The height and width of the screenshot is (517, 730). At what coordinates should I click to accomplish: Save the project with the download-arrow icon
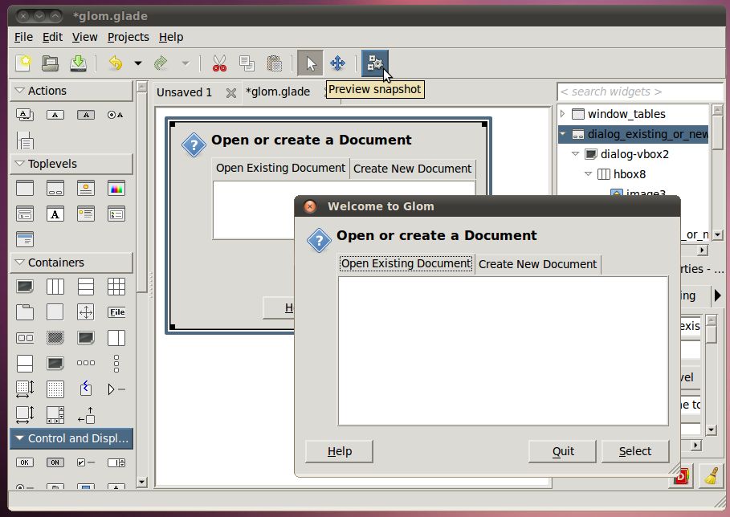[78, 63]
